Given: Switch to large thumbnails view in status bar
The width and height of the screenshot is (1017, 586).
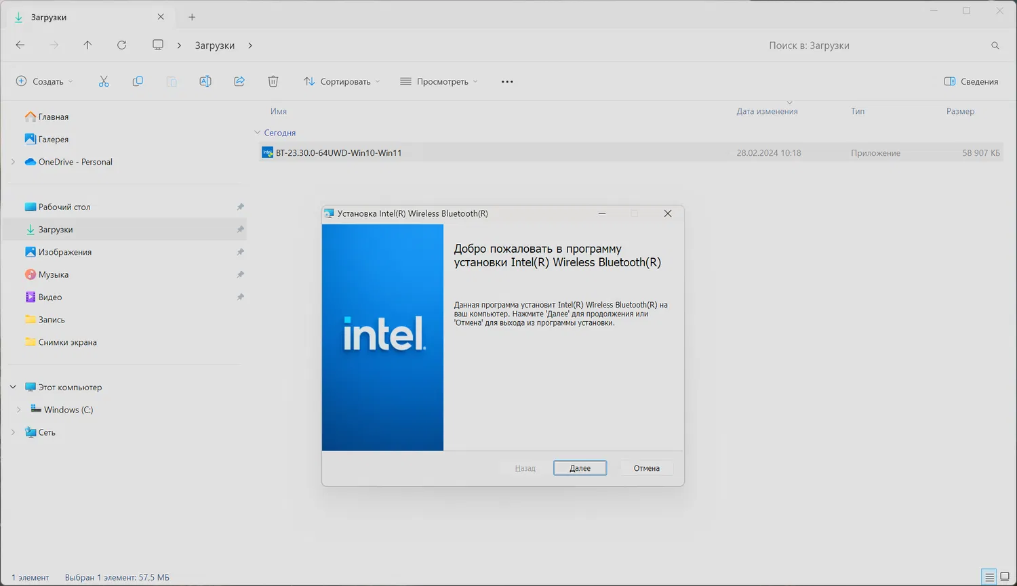Looking at the screenshot, I should pyautogui.click(x=1005, y=577).
